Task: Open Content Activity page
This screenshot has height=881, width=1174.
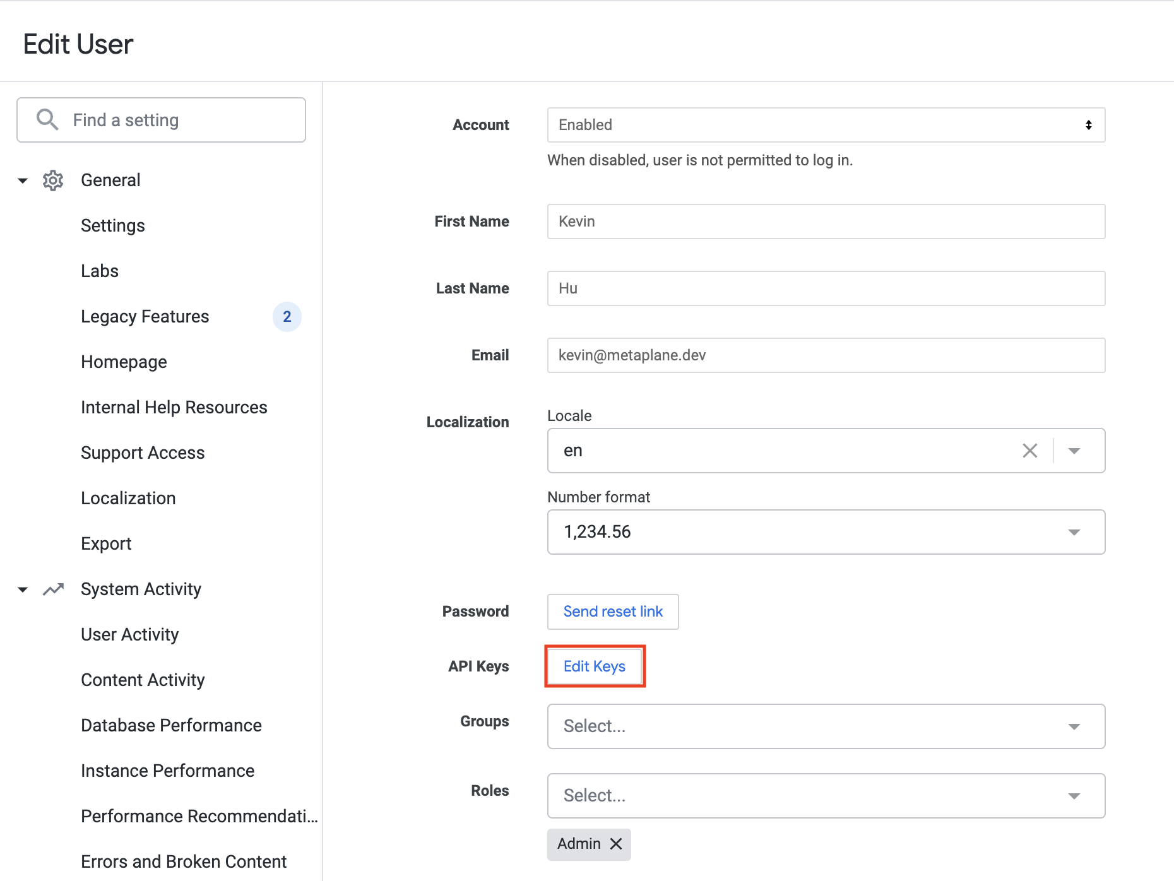Action: pos(143,680)
